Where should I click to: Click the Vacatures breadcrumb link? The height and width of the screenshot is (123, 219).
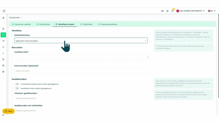(x=14, y=18)
